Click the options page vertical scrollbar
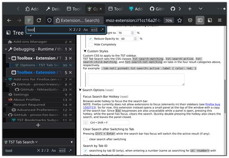The image size is (229, 158). (225, 96)
